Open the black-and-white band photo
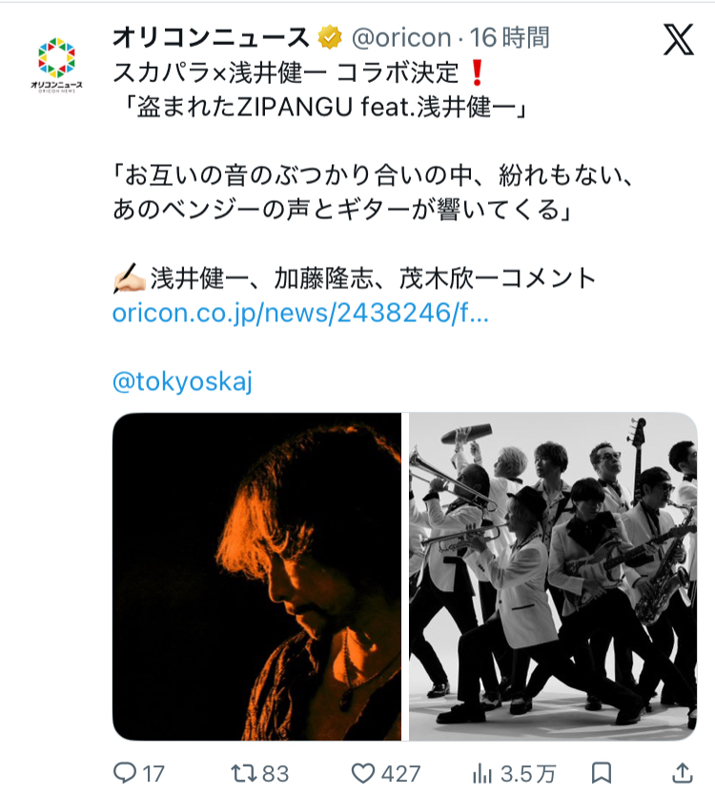The height and width of the screenshot is (794, 715). coord(553,577)
